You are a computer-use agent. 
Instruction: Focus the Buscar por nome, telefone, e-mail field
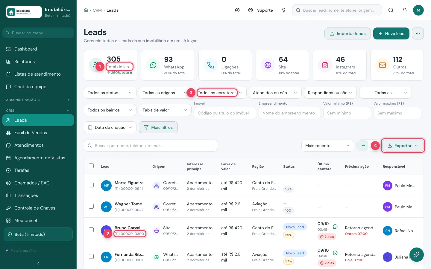coord(151,146)
